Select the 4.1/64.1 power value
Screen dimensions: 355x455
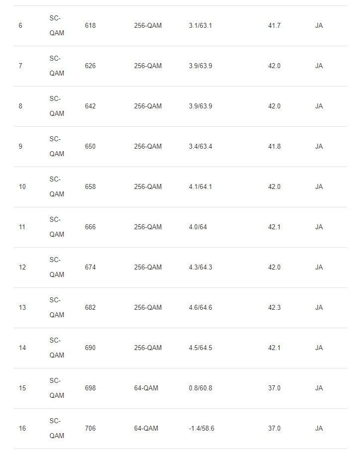[x=200, y=187]
